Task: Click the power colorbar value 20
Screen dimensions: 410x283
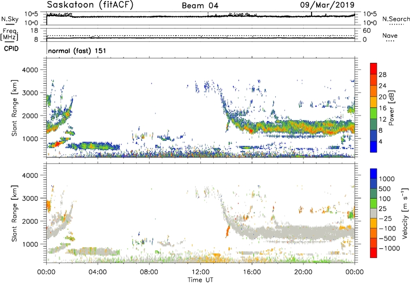Action: pyautogui.click(x=382, y=97)
